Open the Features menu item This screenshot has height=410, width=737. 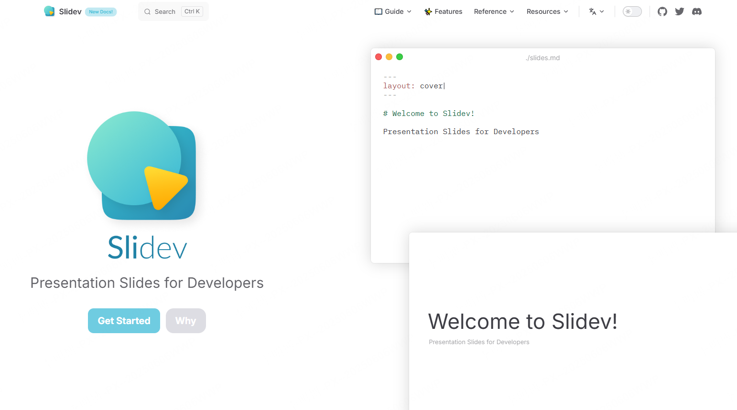pos(443,11)
